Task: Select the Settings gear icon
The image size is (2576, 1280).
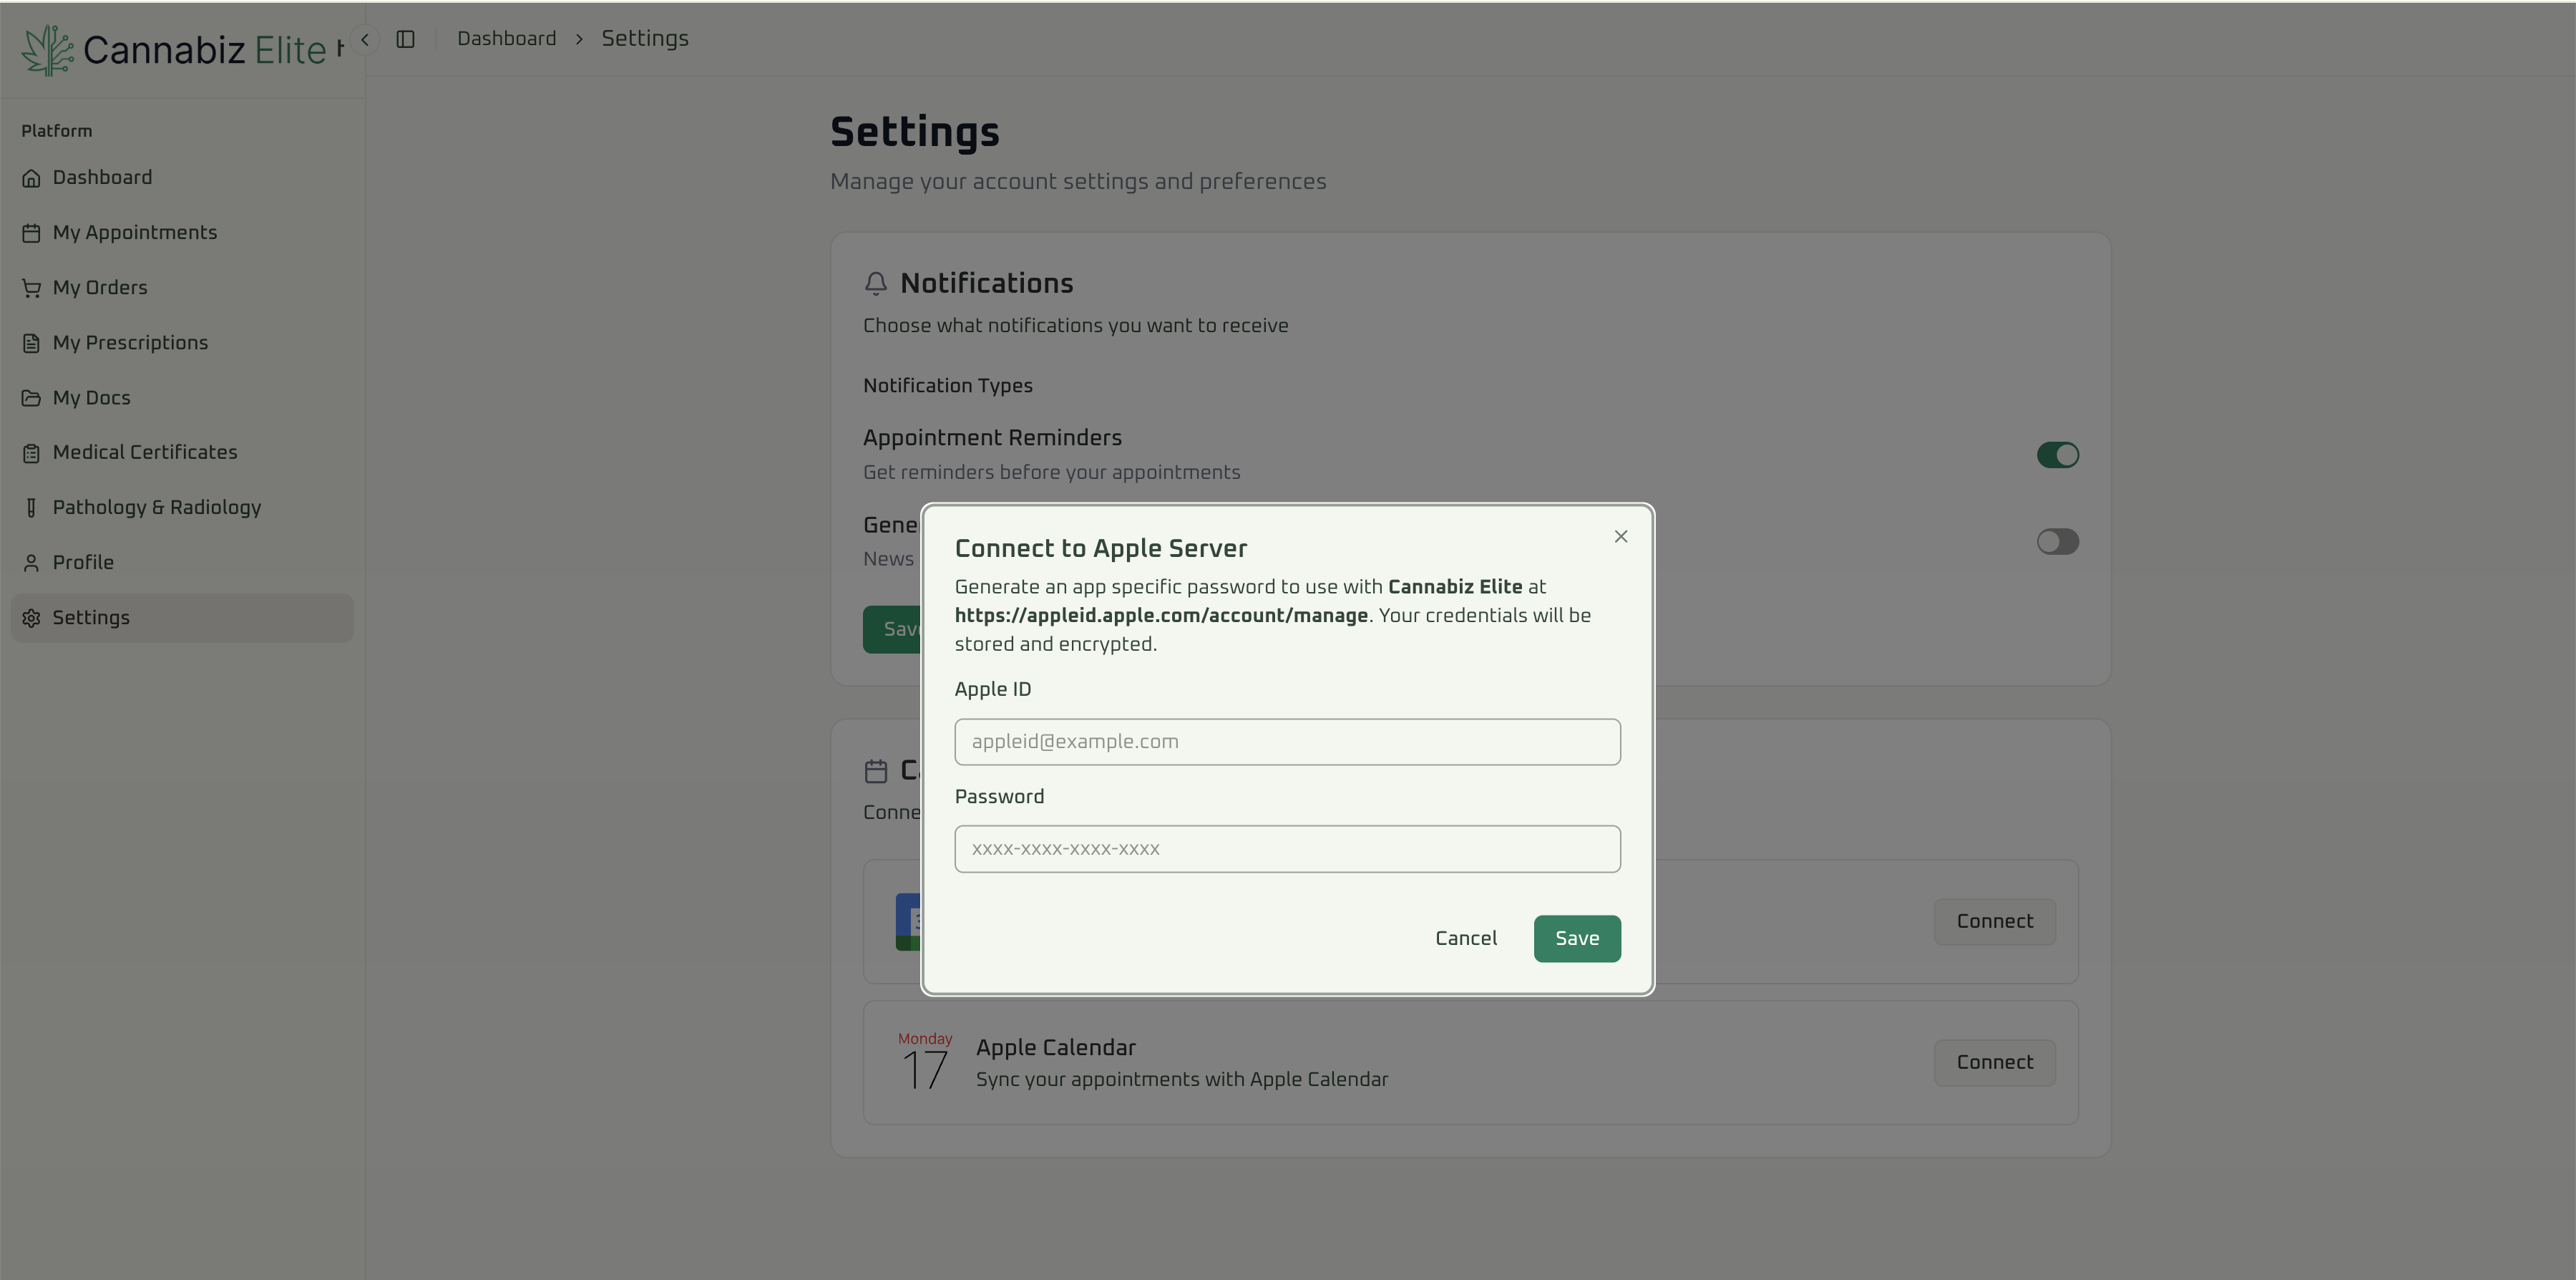Action: (x=31, y=618)
